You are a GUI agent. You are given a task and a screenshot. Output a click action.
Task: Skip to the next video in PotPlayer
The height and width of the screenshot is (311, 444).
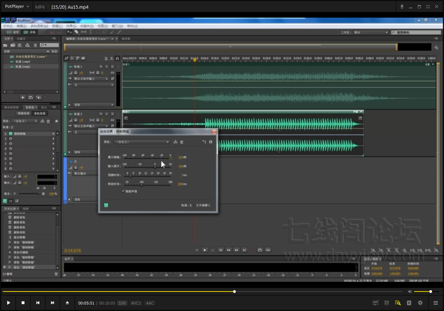click(x=52, y=303)
